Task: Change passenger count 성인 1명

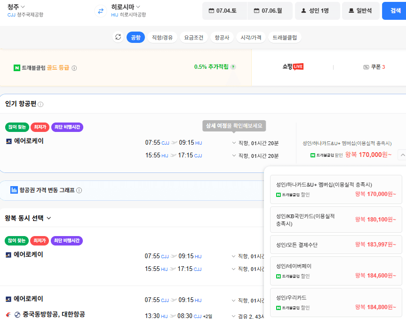Action: [x=318, y=11]
